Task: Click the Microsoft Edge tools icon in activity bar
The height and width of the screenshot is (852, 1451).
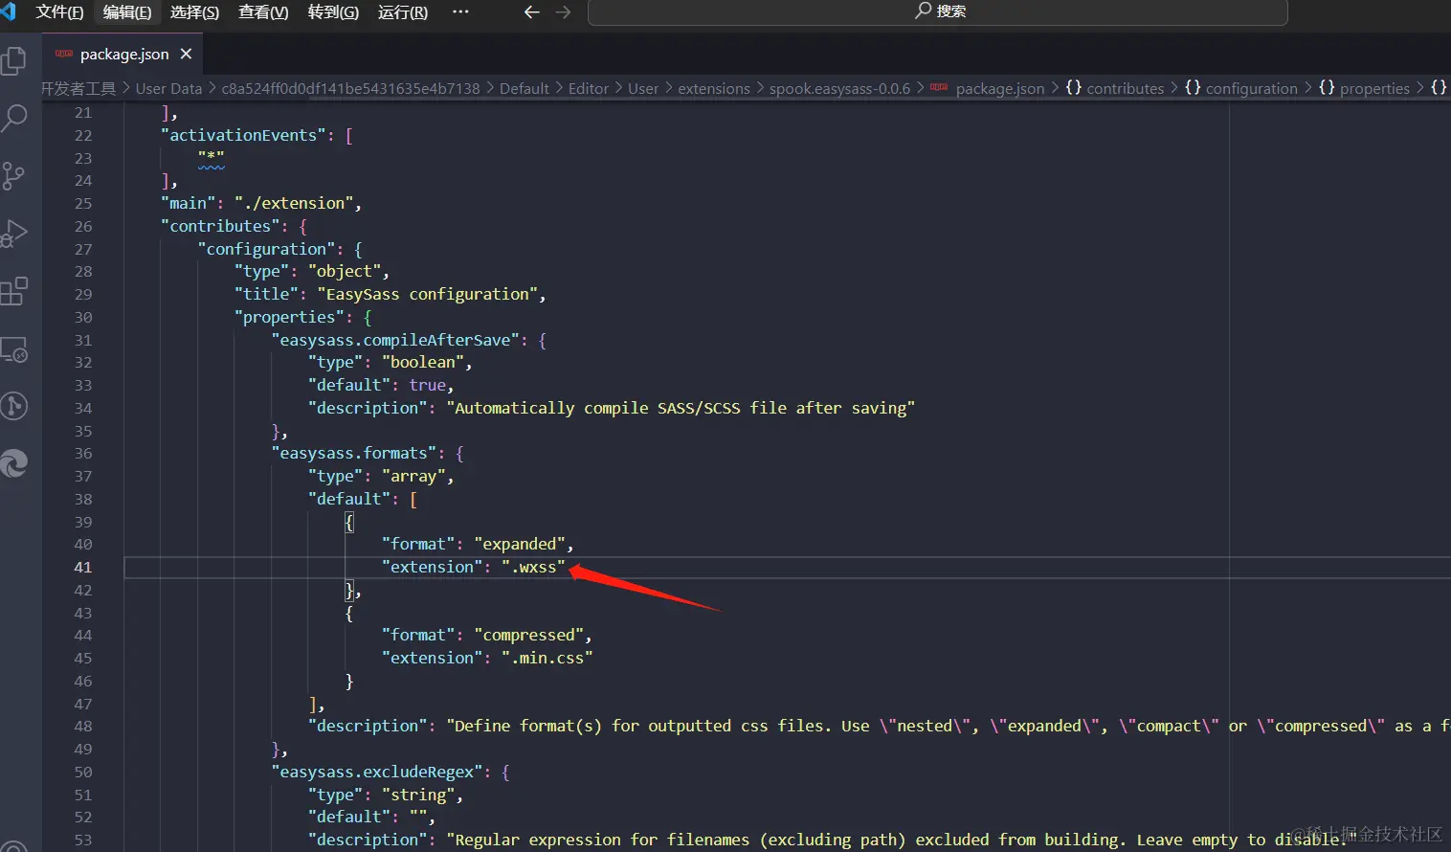Action: click(x=14, y=464)
